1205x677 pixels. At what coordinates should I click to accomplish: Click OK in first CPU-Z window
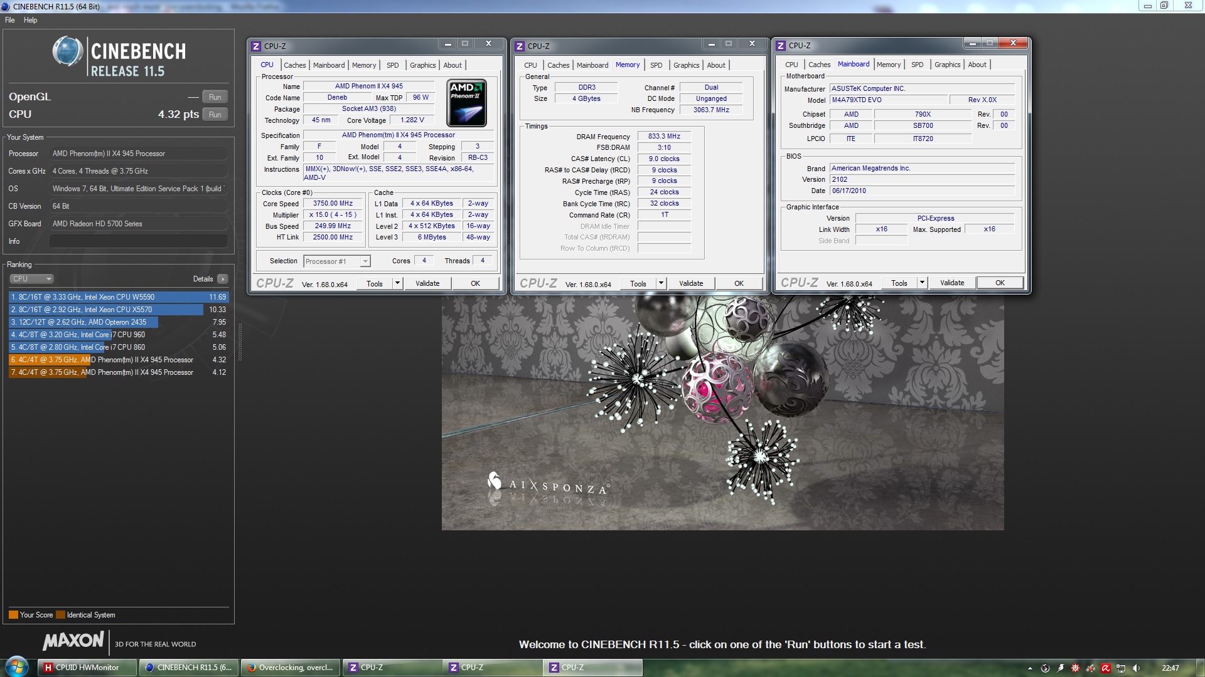pos(475,283)
